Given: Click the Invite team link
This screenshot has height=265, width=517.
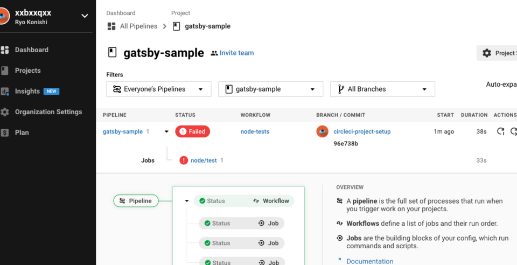Looking at the screenshot, I should pos(237,53).
